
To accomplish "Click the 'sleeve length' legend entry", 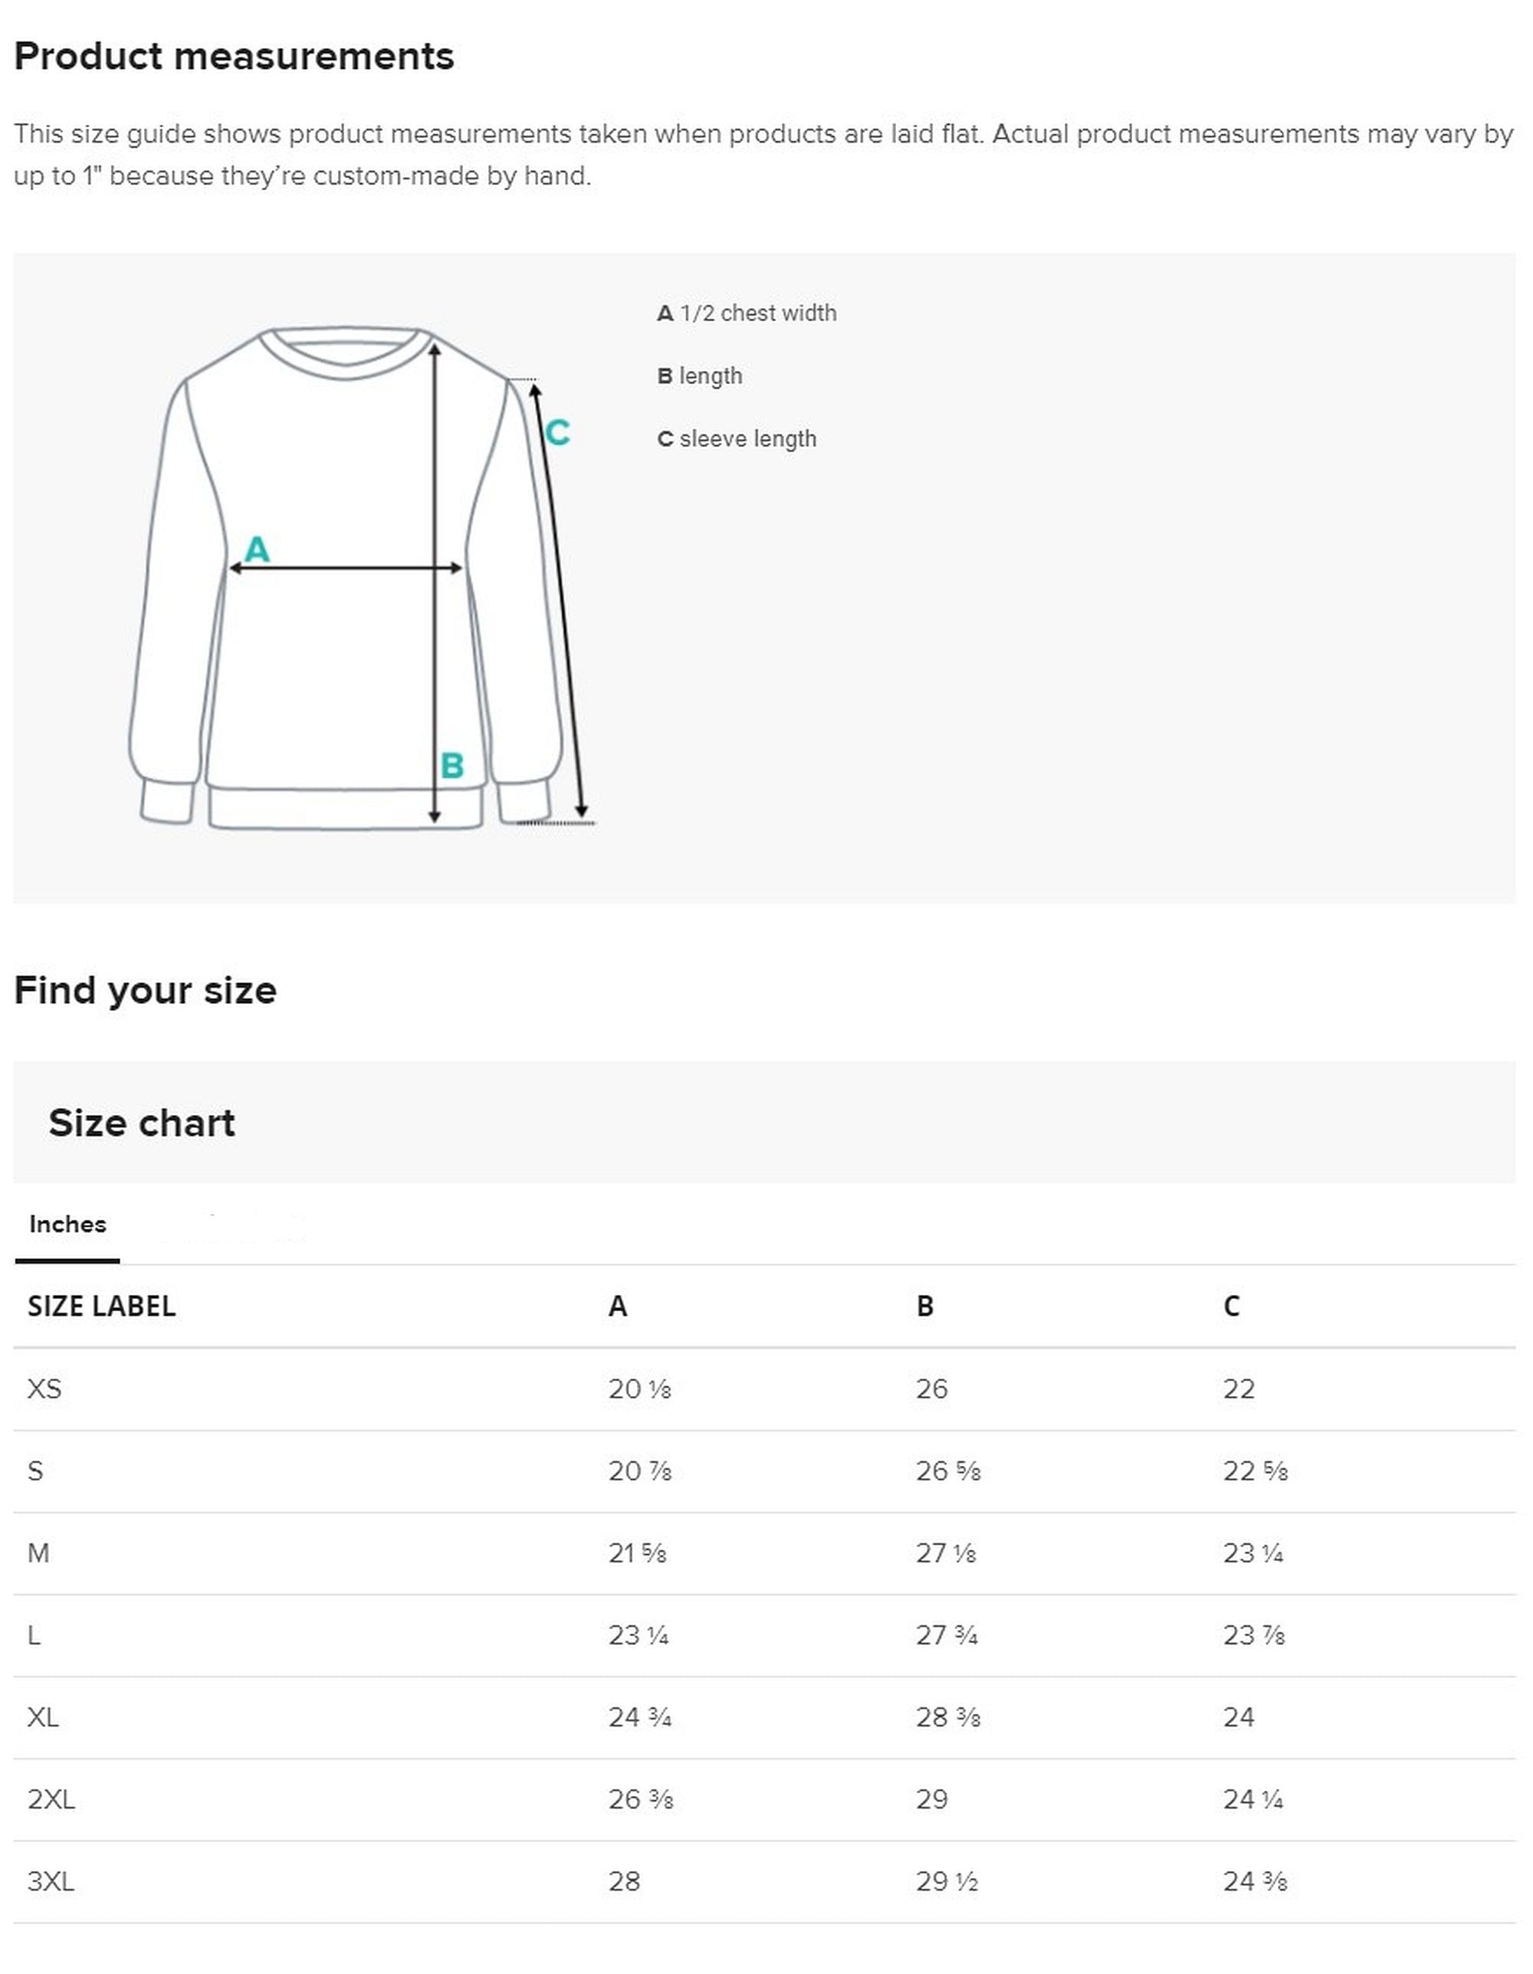I will pyautogui.click(x=737, y=439).
